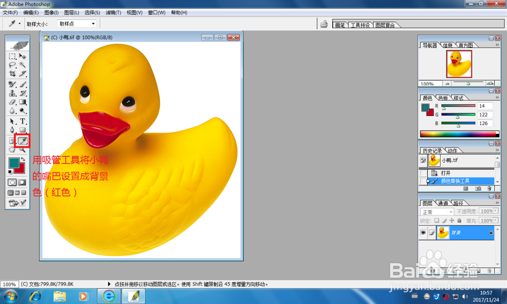Image resolution: width=507 pixels, height=304 pixels.
Task: Select the Eraser tool
Action: [x=12, y=102]
